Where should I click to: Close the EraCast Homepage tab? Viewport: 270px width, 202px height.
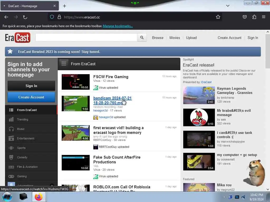(x=54, y=6)
